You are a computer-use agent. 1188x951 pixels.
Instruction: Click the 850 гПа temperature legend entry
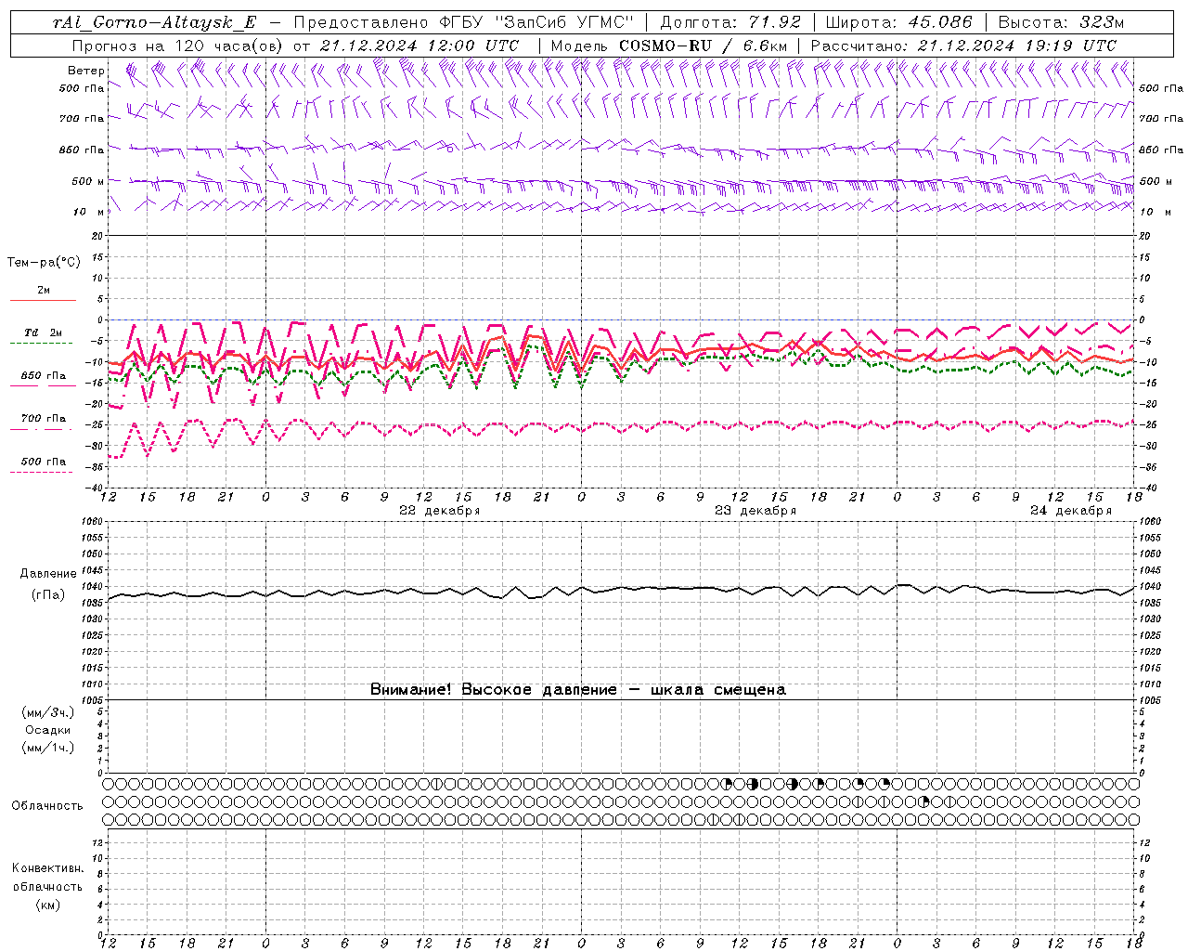click(43, 377)
